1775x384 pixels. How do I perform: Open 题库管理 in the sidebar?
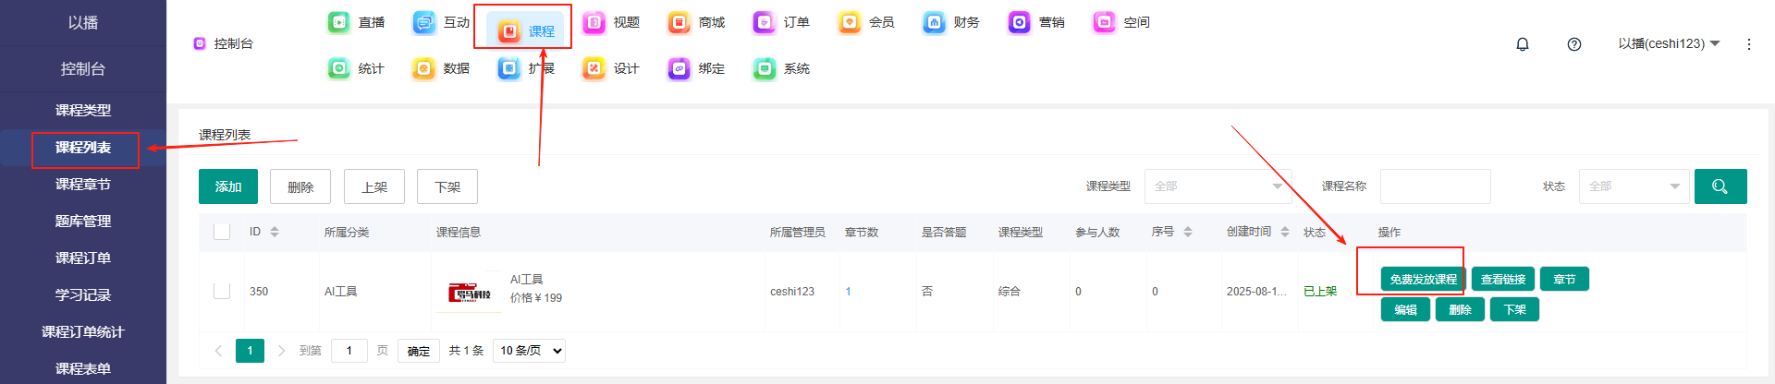(83, 222)
